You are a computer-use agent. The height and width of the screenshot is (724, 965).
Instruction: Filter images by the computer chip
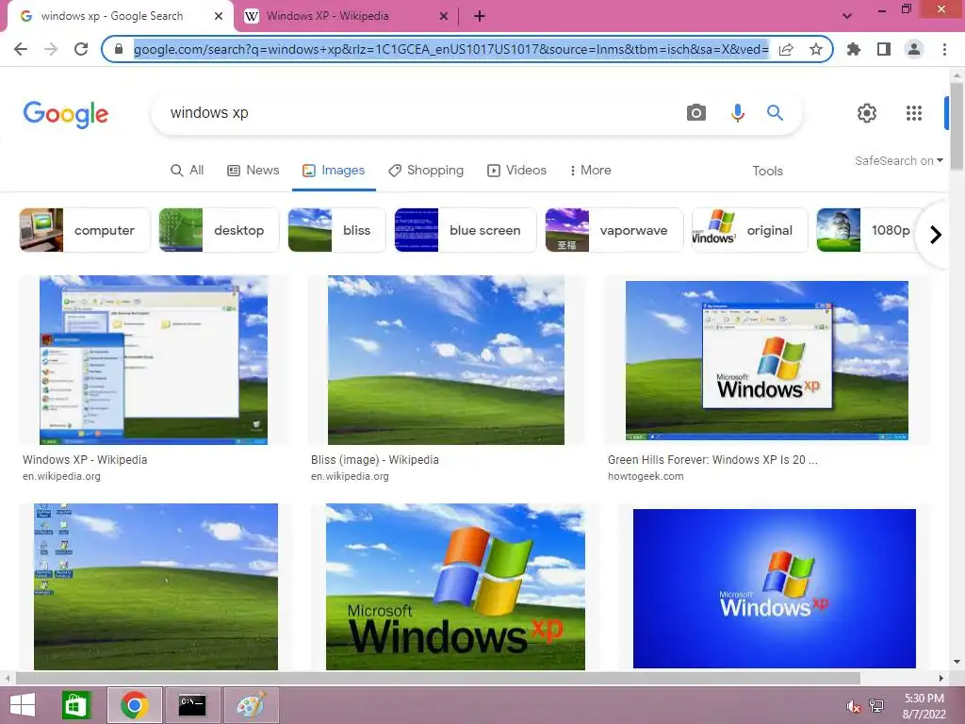84,230
